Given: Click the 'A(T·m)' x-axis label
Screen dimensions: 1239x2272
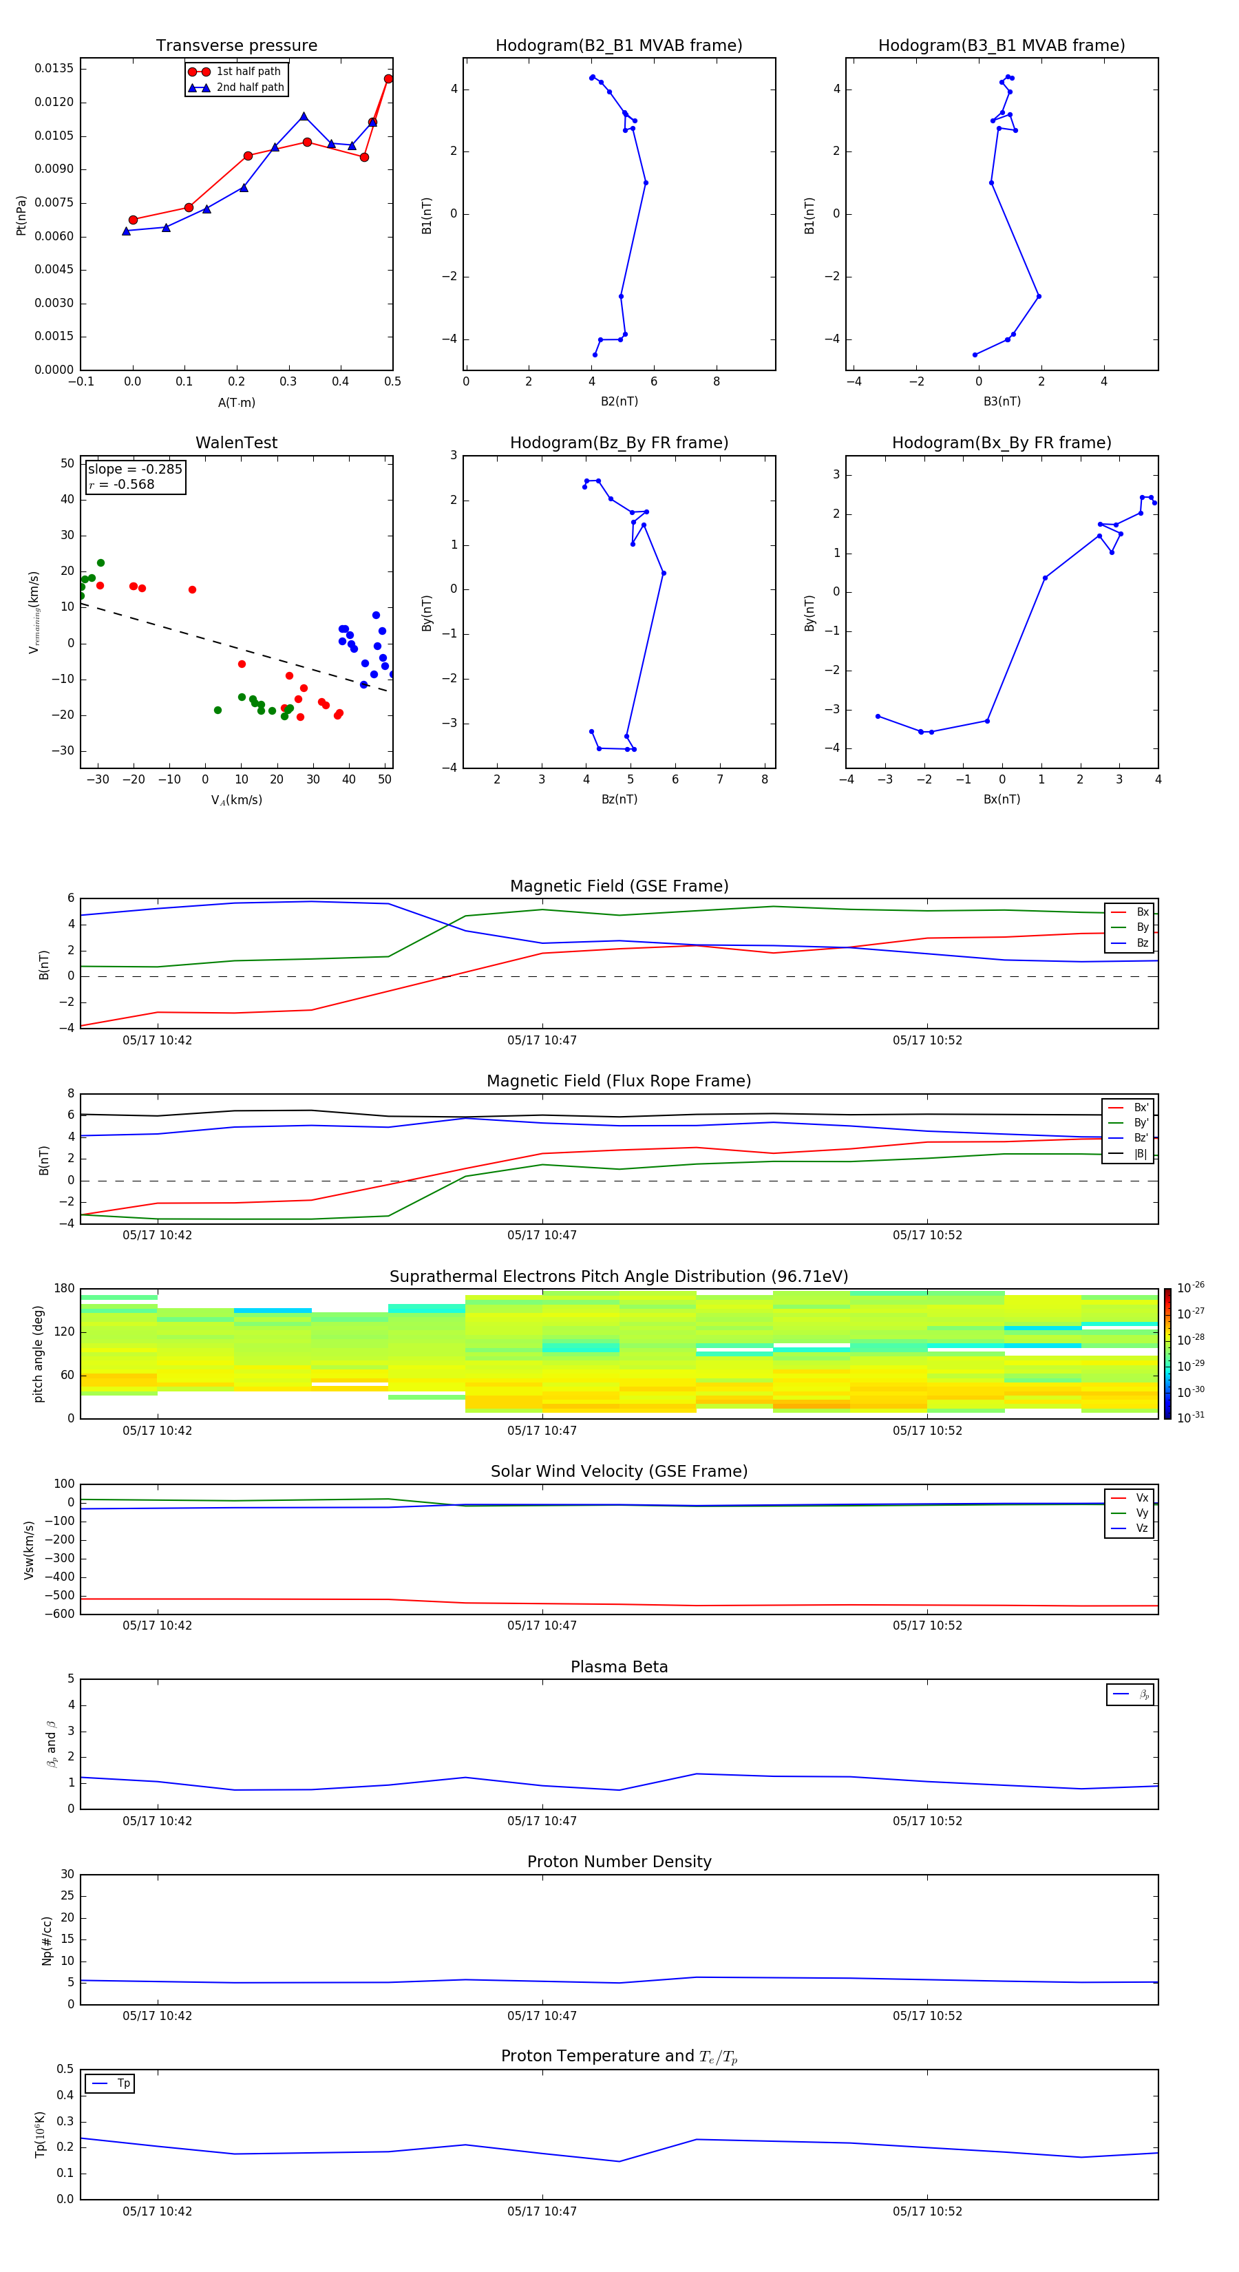Looking at the screenshot, I should 236,402.
